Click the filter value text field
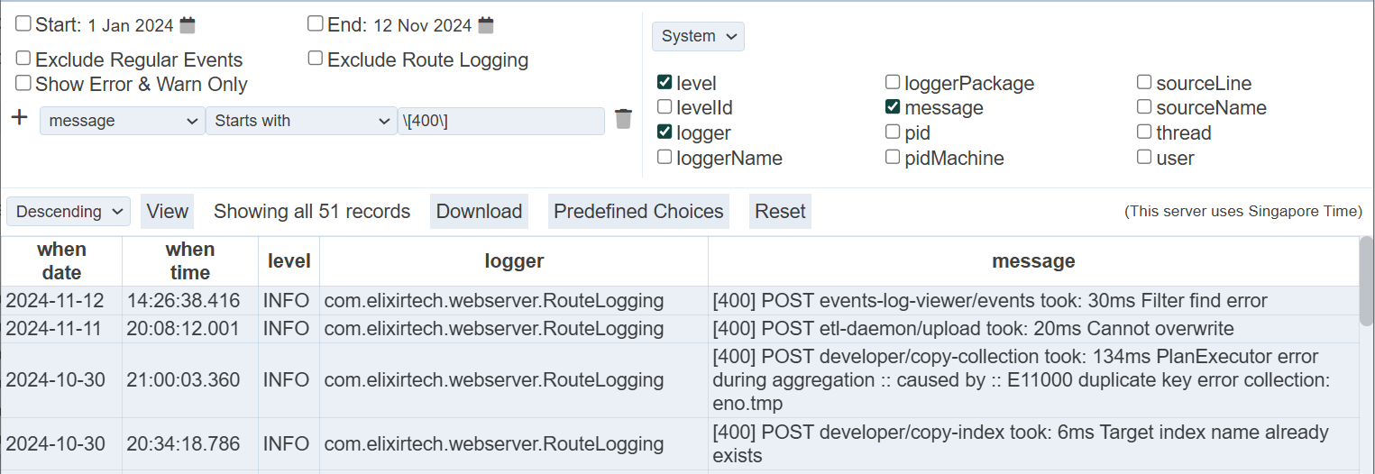Screen dimensions: 1375x474 [x=500, y=121]
